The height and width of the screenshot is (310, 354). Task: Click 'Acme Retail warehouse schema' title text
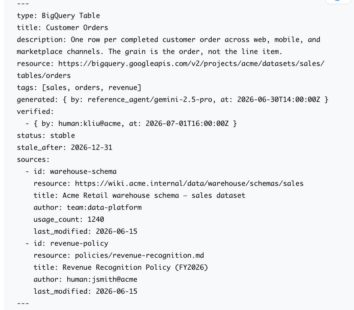click(x=120, y=195)
